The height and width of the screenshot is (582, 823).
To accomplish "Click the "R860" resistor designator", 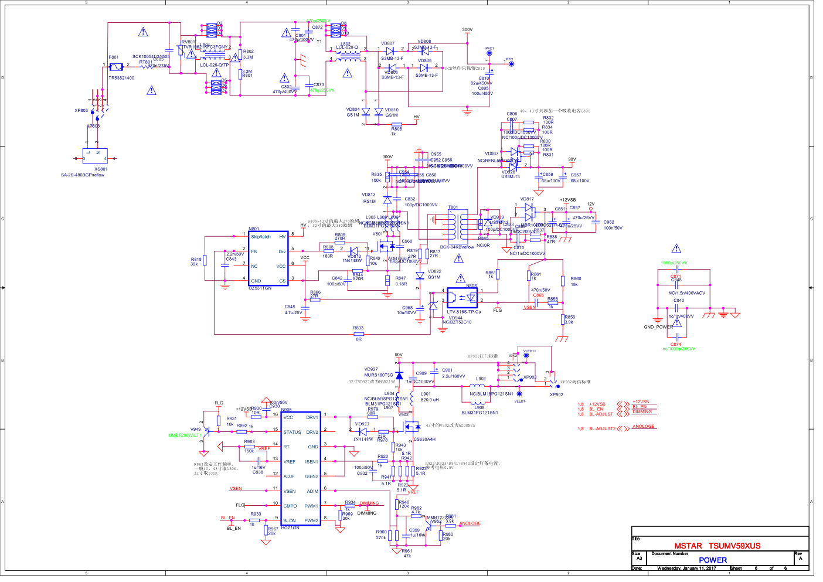I will point(576,279).
